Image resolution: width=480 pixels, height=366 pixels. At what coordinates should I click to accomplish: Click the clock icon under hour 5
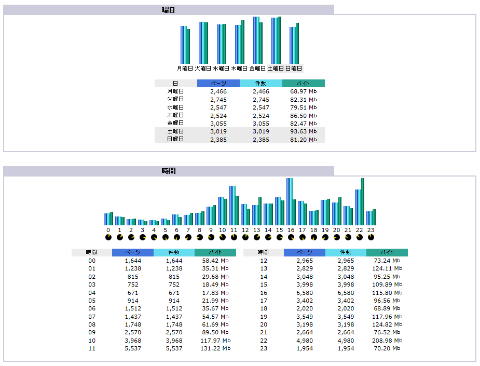tap(166, 237)
